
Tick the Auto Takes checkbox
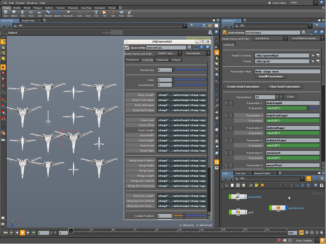269,3
